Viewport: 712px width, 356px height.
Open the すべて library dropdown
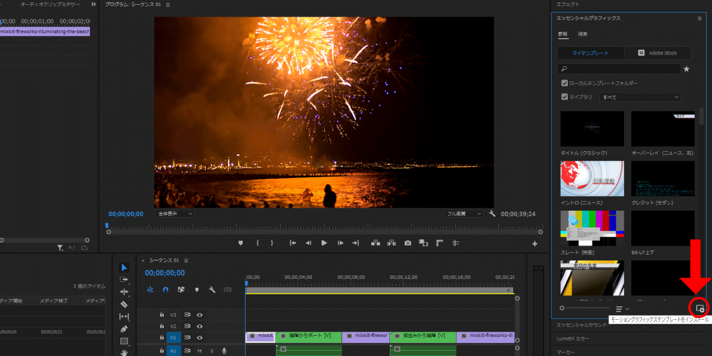coord(640,97)
